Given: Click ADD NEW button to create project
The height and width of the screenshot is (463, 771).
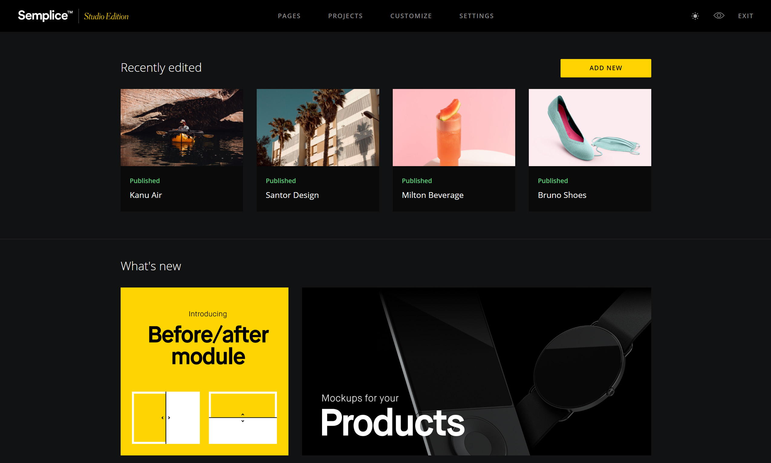Looking at the screenshot, I should (x=605, y=68).
